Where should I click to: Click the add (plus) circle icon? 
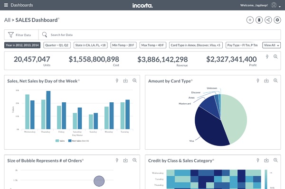250,20
